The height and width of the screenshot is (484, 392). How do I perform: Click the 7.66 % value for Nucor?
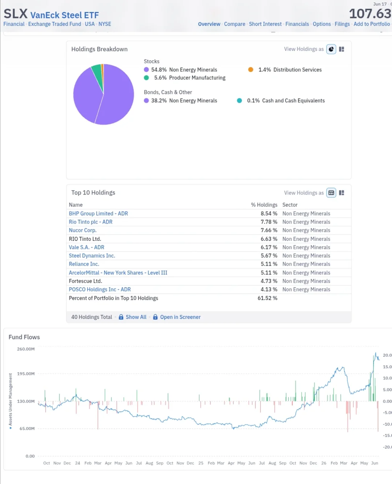[269, 230]
